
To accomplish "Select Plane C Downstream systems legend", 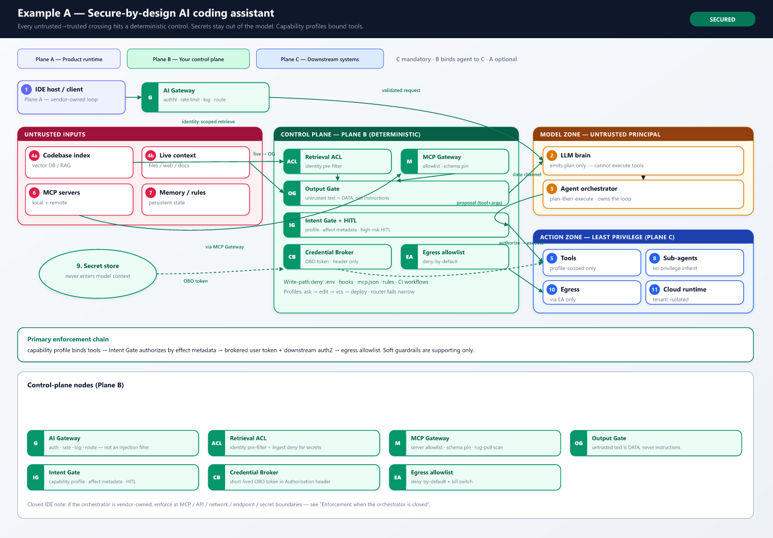I will click(x=320, y=59).
